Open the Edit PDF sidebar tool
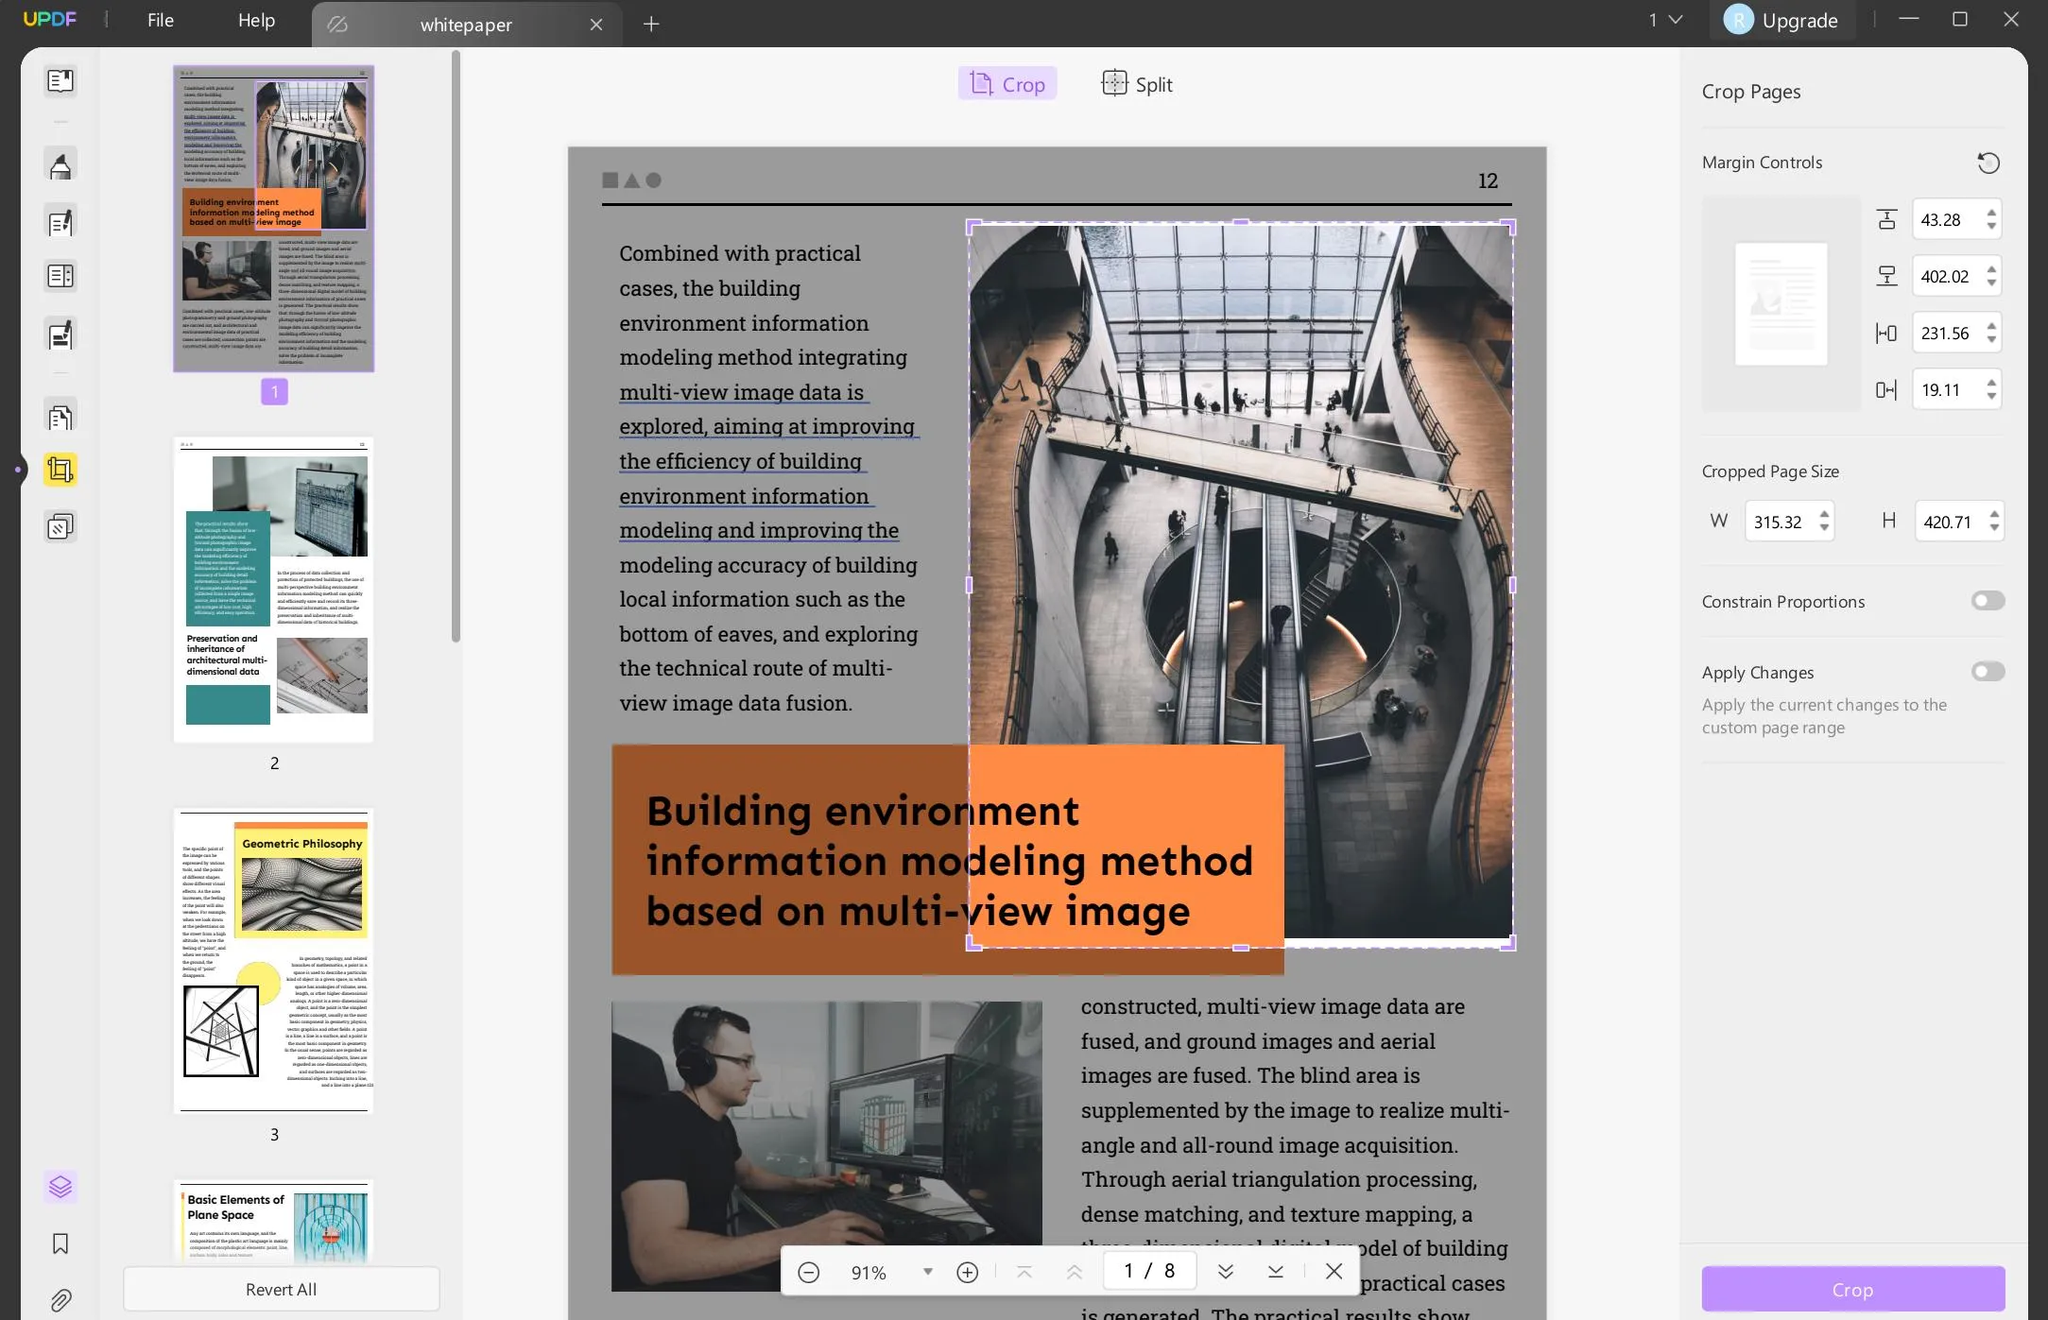2048x1320 pixels. click(x=60, y=223)
